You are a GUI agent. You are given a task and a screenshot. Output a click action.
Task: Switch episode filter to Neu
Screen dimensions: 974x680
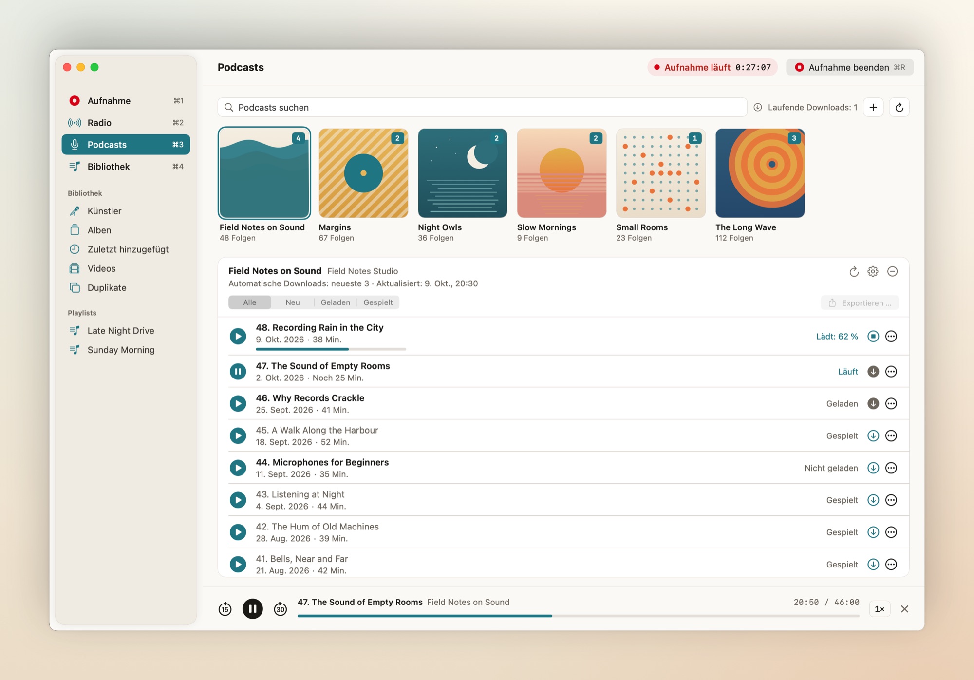pyautogui.click(x=293, y=302)
